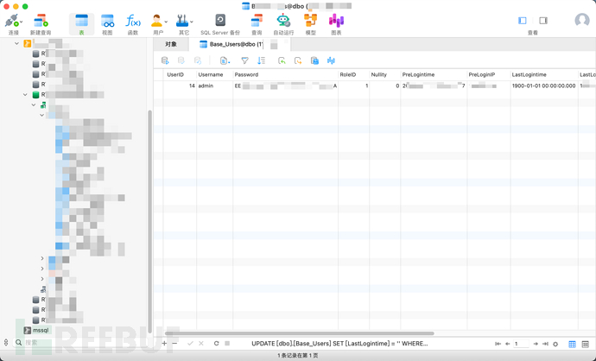Screen dimensions: 596x361
Task: Open the 用户 user dropdown arrow
Action: click(x=166, y=22)
